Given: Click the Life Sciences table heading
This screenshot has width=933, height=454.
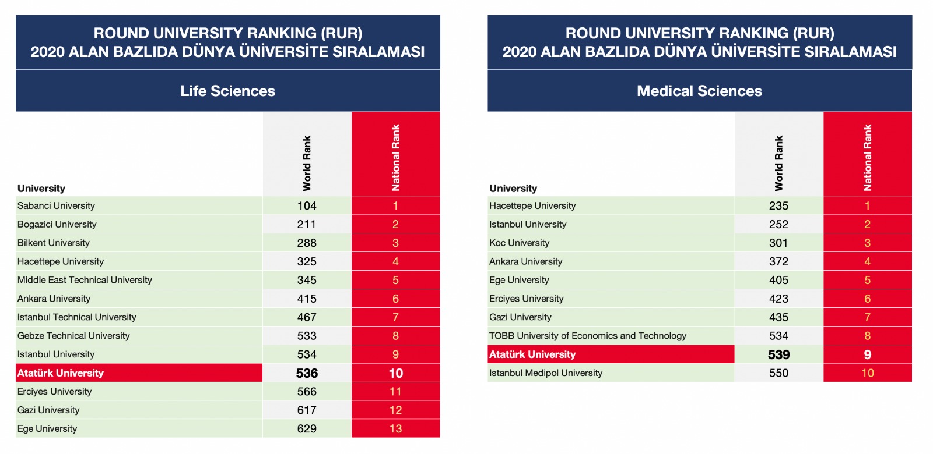Looking at the screenshot, I should pos(227,91).
